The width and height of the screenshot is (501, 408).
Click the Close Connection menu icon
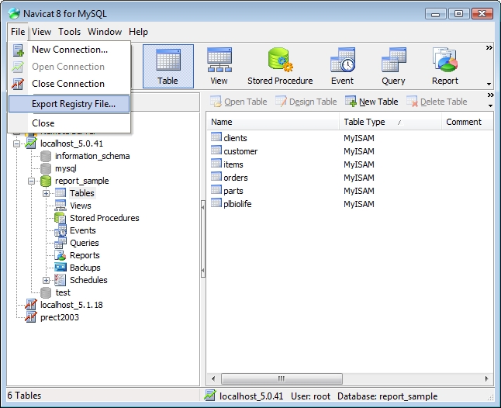(x=18, y=84)
